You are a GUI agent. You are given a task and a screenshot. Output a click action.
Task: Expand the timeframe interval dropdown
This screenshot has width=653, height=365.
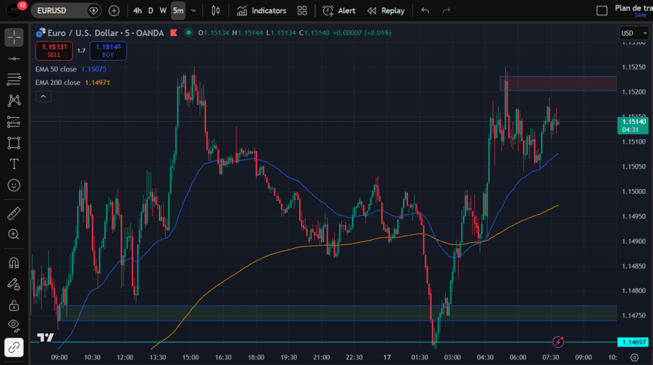193,10
